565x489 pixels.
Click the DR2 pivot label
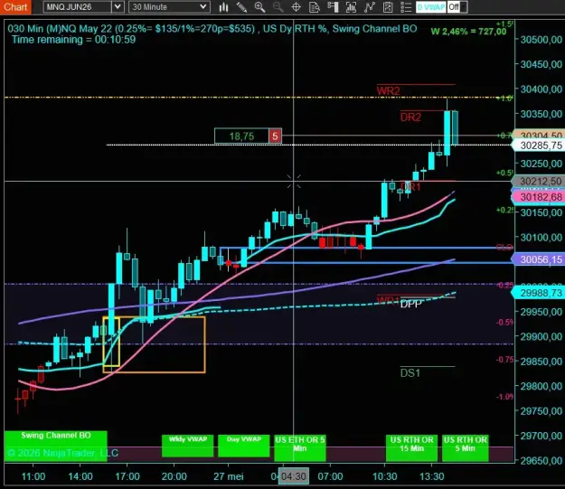click(410, 118)
